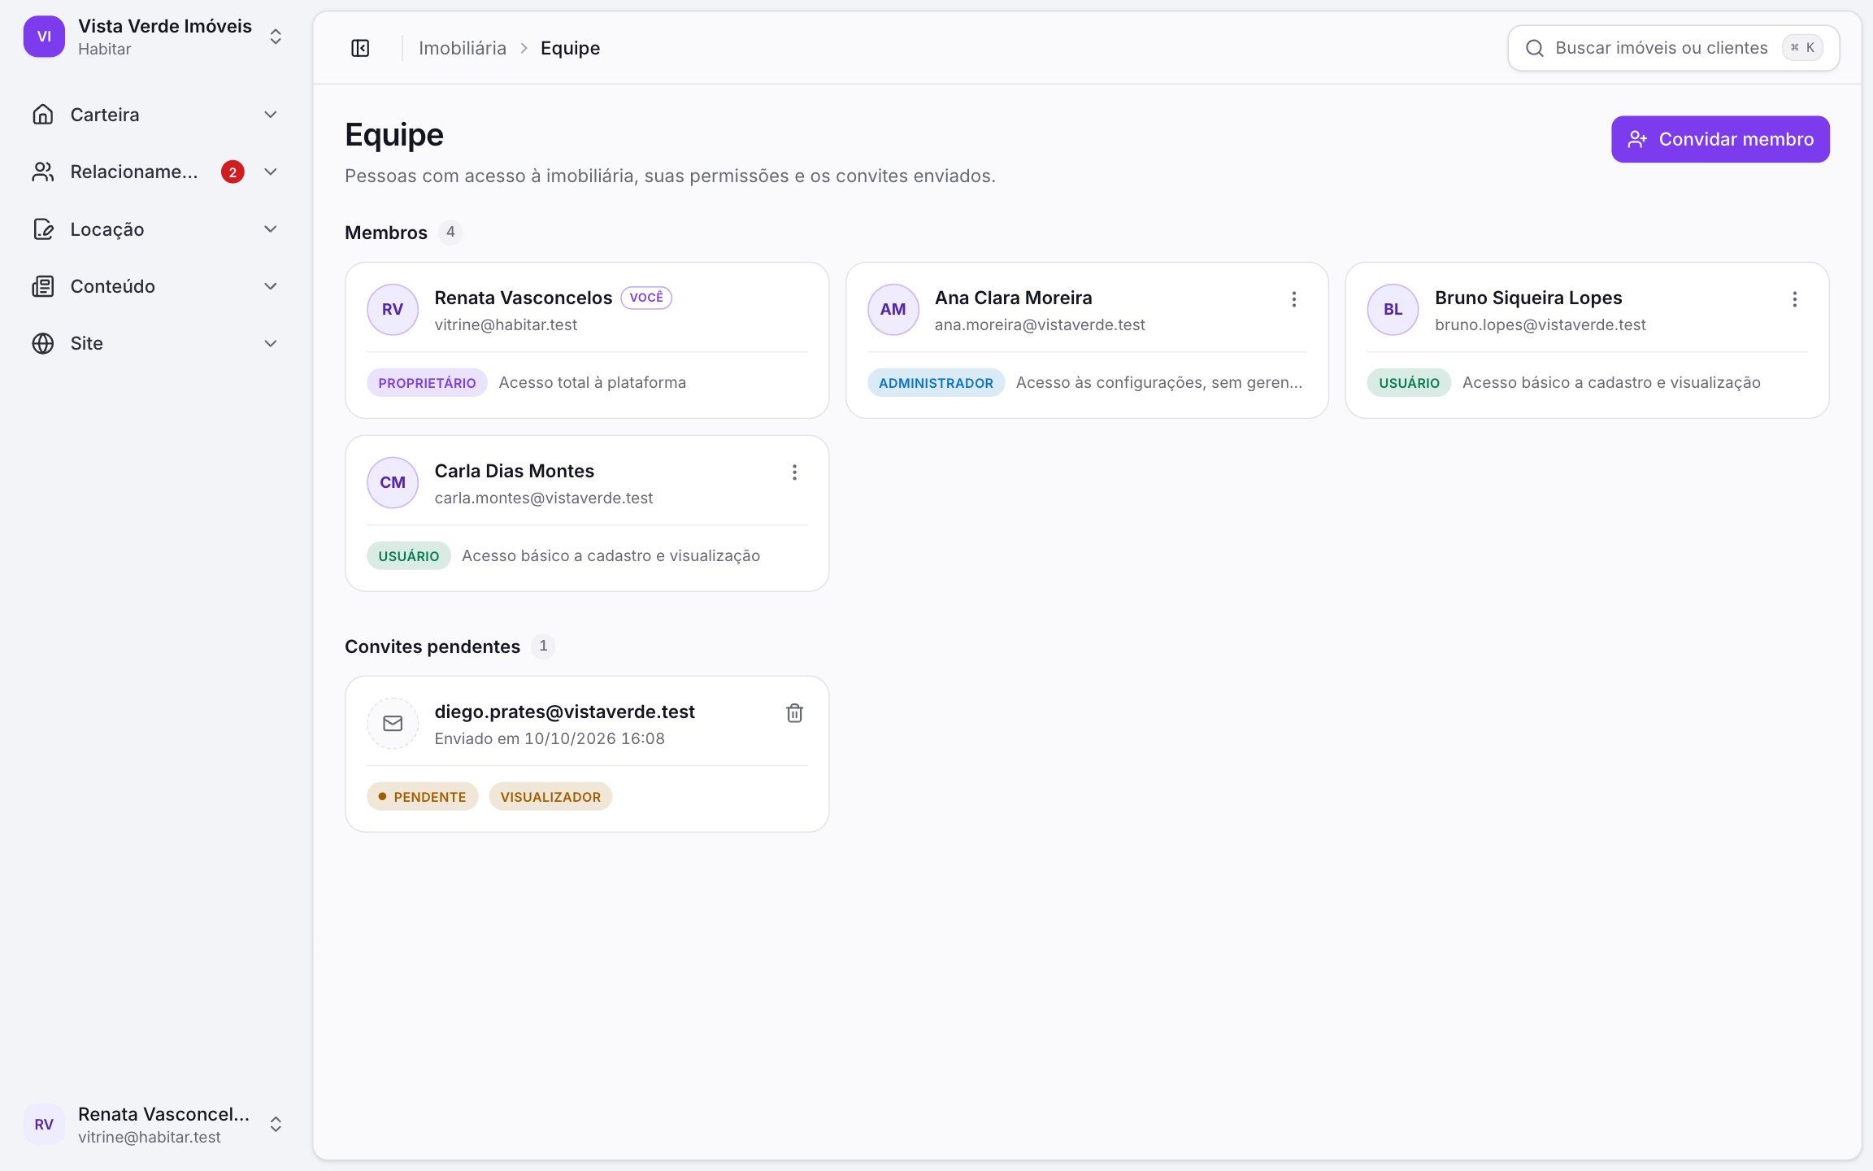Image resolution: width=1873 pixels, height=1171 pixels.
Task: Click the Site globe icon
Action: 43,343
